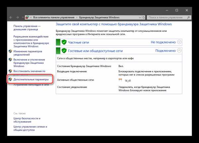Click shield icon beside 'Изменение параметров уведомлений'
Image resolution: width=199 pixels, height=143 pixels.
click(x=10, y=51)
